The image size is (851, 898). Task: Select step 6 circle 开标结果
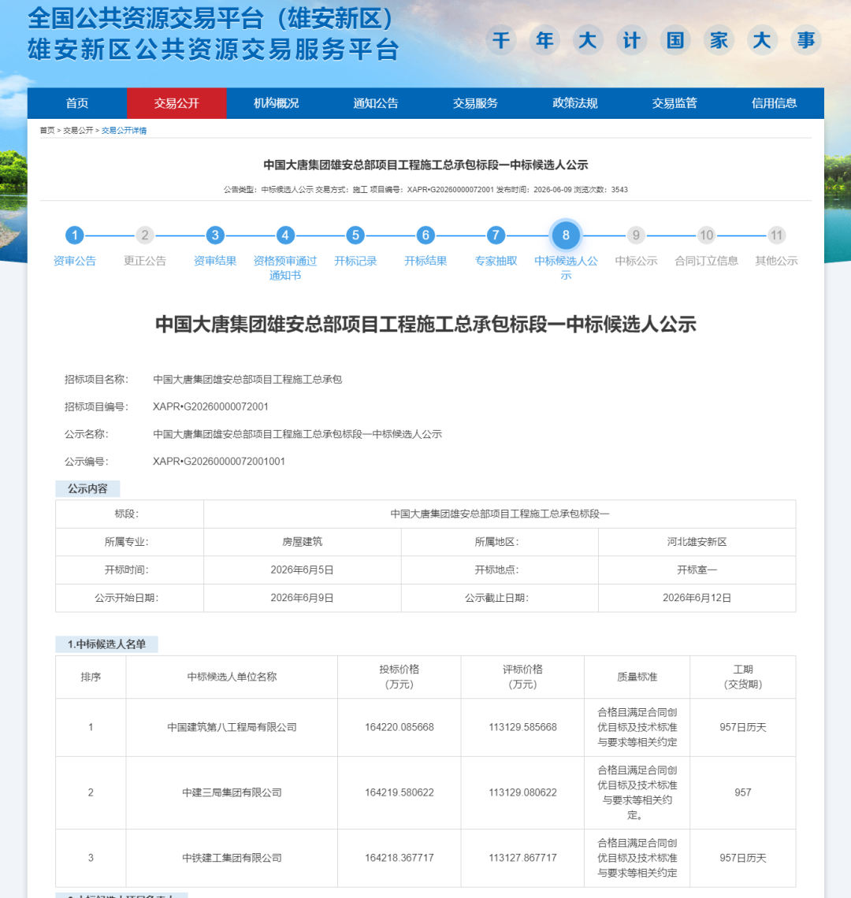(x=425, y=235)
